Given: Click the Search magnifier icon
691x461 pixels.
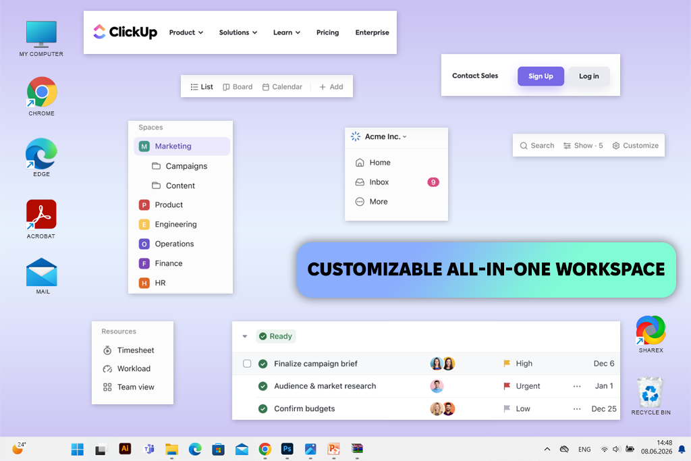Looking at the screenshot, I should 524,146.
